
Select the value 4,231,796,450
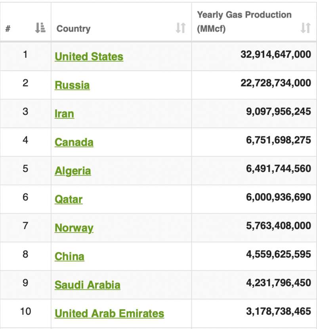click(x=279, y=283)
